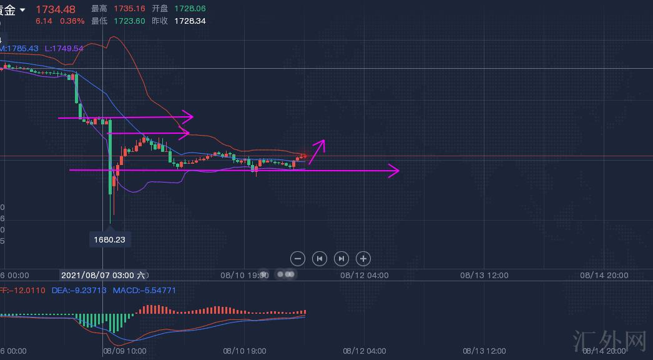Click the 最低 1723.60 low value
Viewport: 653px width, 360px height.
click(129, 21)
